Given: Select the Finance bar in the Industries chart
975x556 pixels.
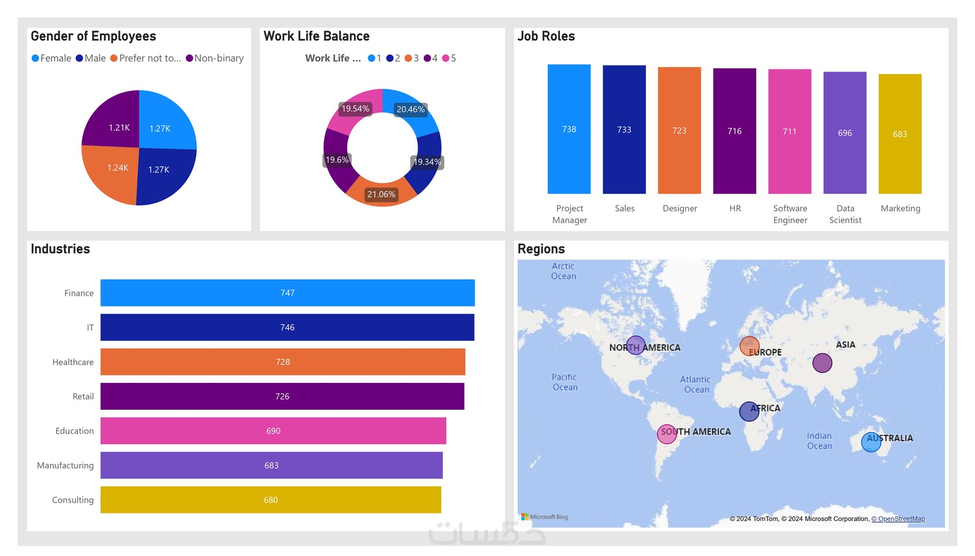Looking at the screenshot, I should pyautogui.click(x=287, y=293).
